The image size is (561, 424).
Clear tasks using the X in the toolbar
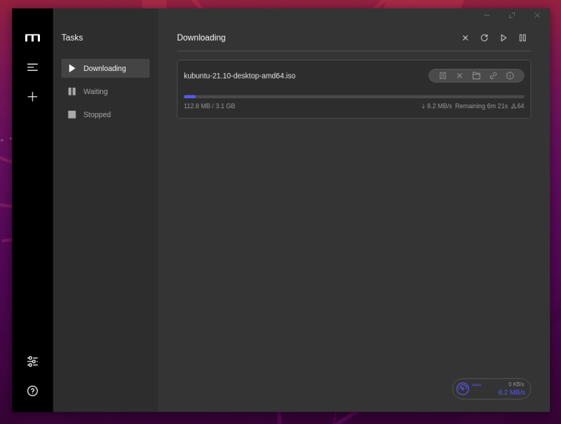point(465,38)
